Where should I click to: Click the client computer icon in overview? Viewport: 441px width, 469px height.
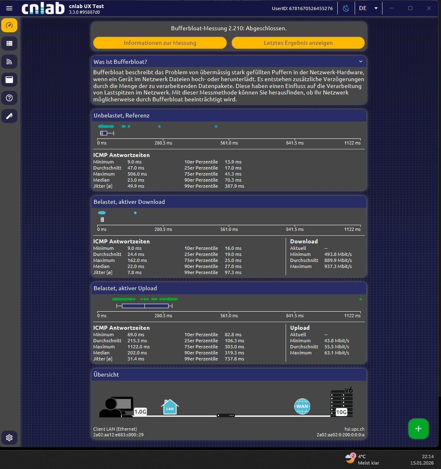(116, 407)
